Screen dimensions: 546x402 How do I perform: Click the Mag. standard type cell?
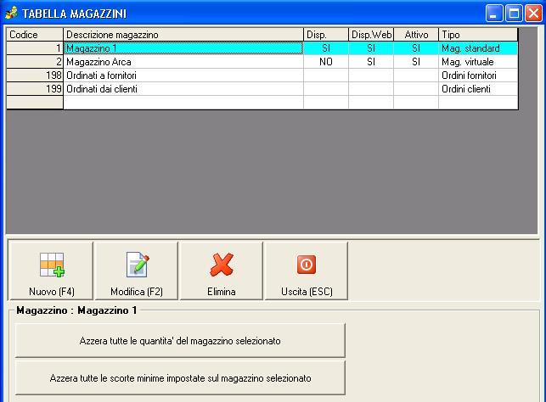point(478,48)
